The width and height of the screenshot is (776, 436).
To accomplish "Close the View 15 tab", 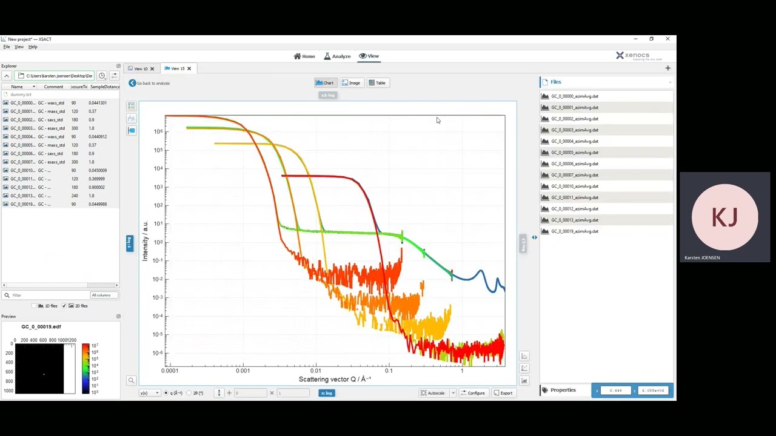I will 189,68.
